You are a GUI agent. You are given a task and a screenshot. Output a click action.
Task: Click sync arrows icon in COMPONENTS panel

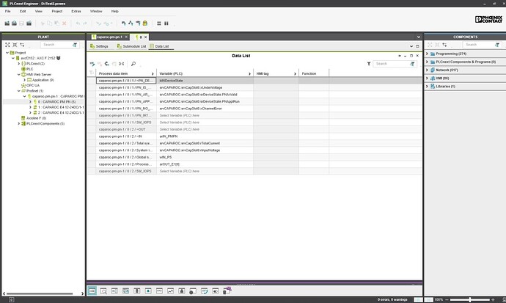click(444, 45)
